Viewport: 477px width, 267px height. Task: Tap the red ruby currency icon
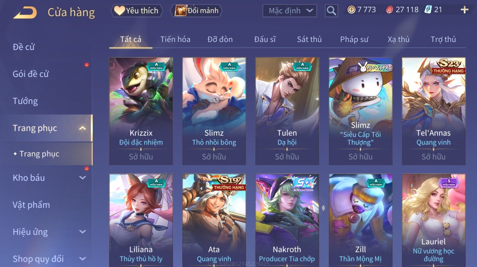389,10
